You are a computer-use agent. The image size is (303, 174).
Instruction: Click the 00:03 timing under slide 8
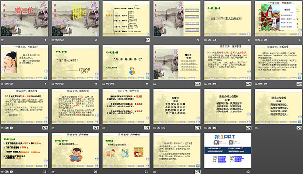[x=59, y=84]
